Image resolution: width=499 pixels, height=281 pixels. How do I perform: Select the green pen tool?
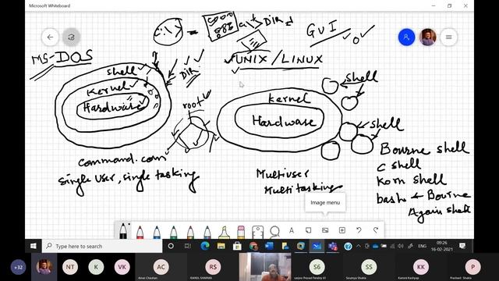[173, 232]
